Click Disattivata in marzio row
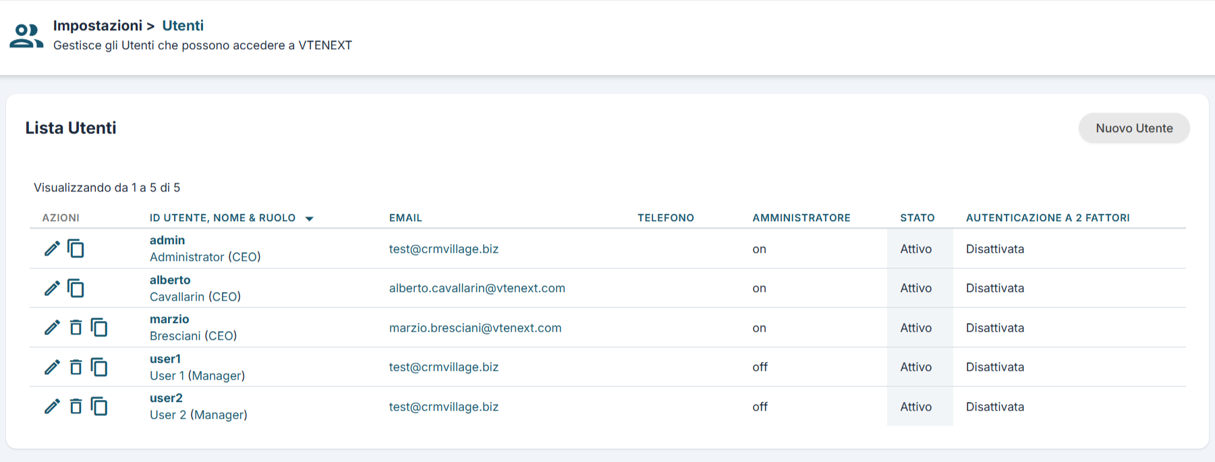Image resolution: width=1215 pixels, height=462 pixels. 995,328
